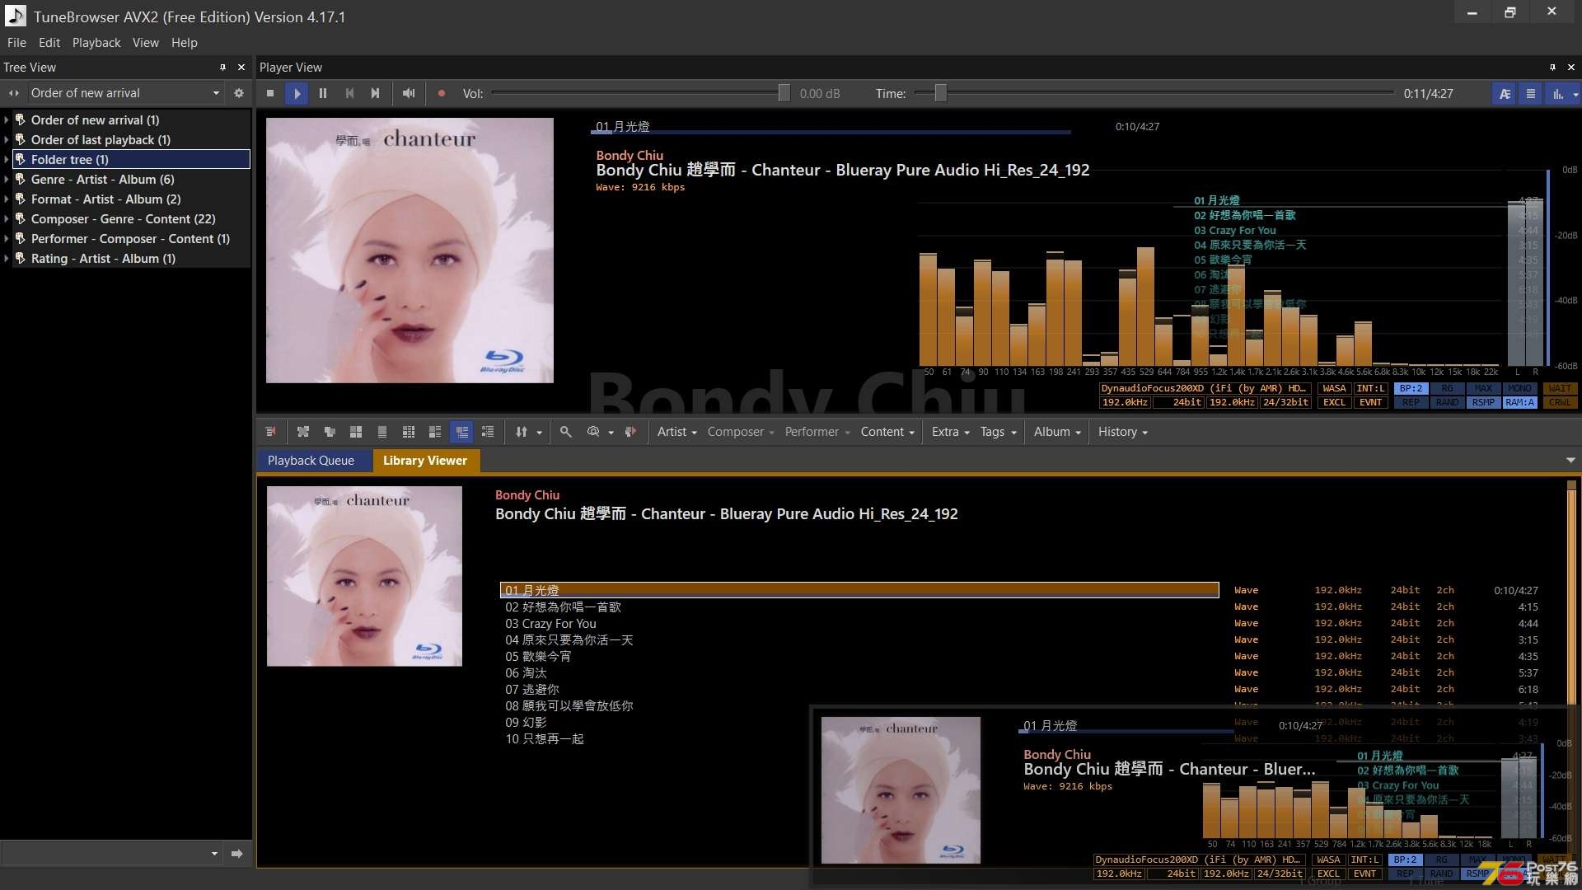Click the red record dot icon
The image size is (1582, 890).
(442, 94)
